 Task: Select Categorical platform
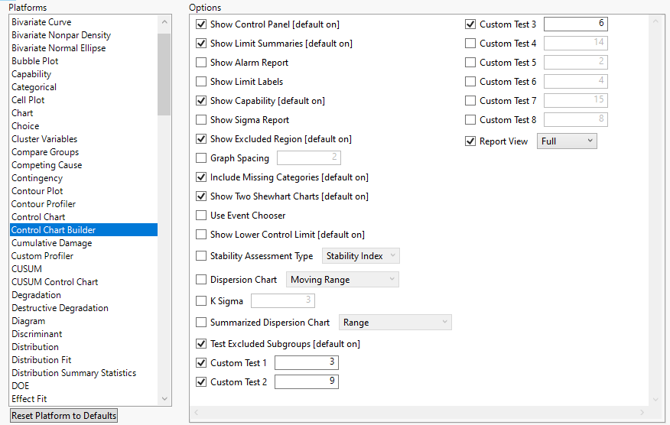pyautogui.click(x=34, y=87)
